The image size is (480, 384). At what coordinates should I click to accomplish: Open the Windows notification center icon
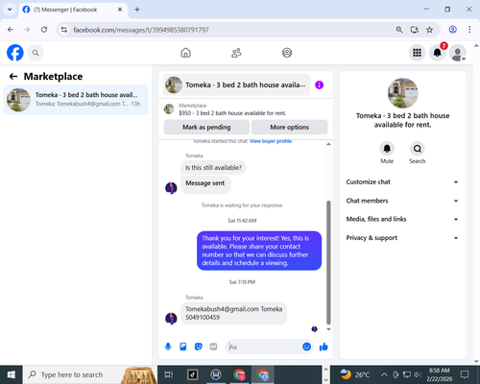click(465, 374)
